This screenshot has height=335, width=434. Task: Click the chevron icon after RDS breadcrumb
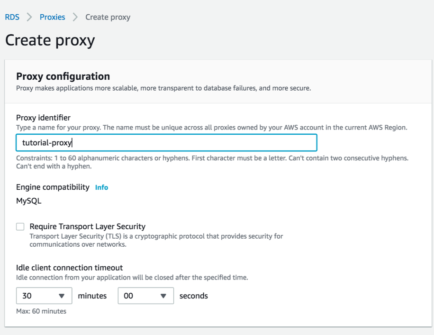click(29, 17)
